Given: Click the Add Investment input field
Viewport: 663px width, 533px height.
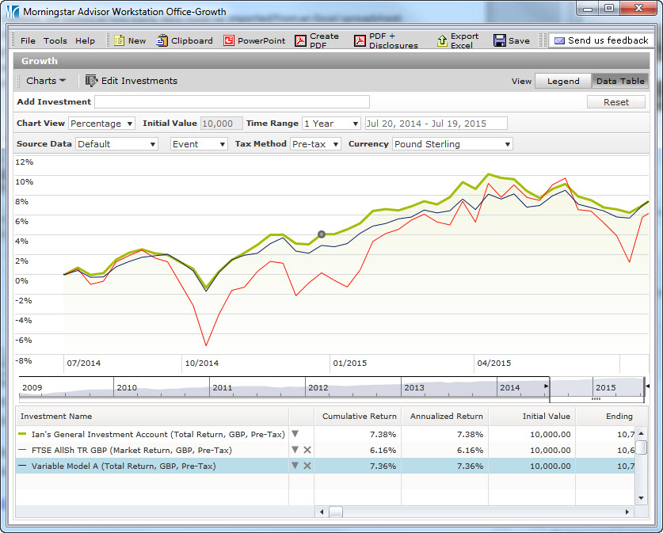Looking at the screenshot, I should coord(232,101).
